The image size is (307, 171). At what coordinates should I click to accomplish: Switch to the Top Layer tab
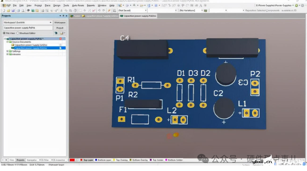(88, 160)
